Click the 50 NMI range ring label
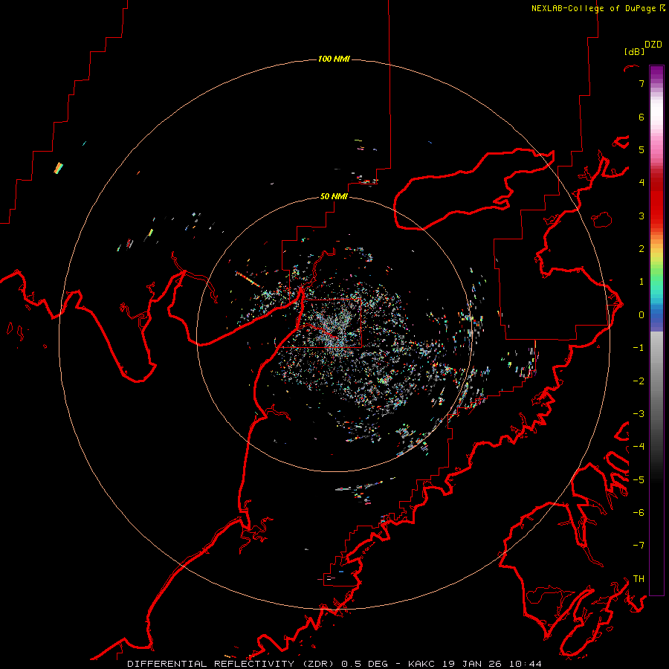 pos(334,196)
